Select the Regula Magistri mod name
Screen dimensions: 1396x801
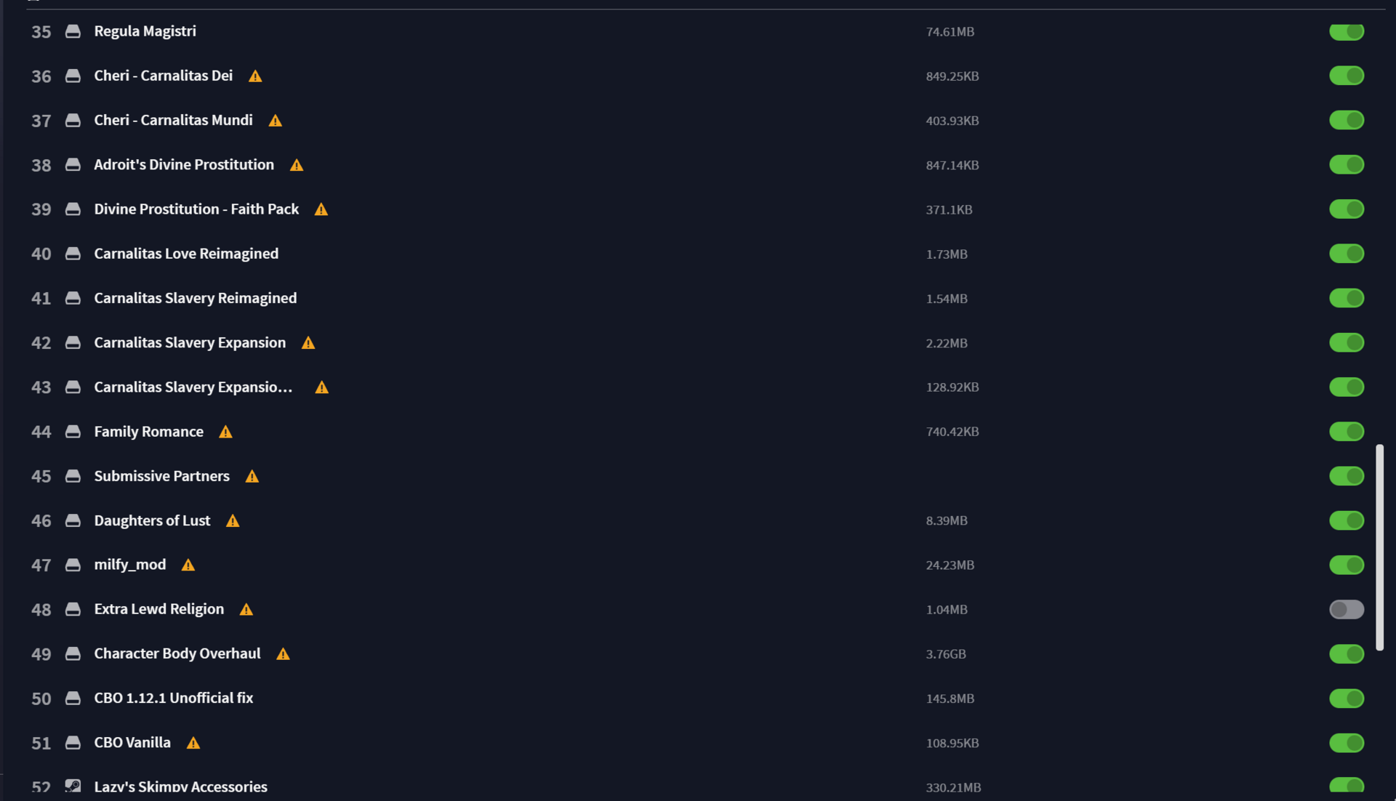tap(145, 31)
